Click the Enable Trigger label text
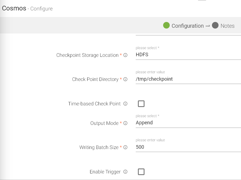241x180 pixels. pyautogui.click(x=105, y=172)
